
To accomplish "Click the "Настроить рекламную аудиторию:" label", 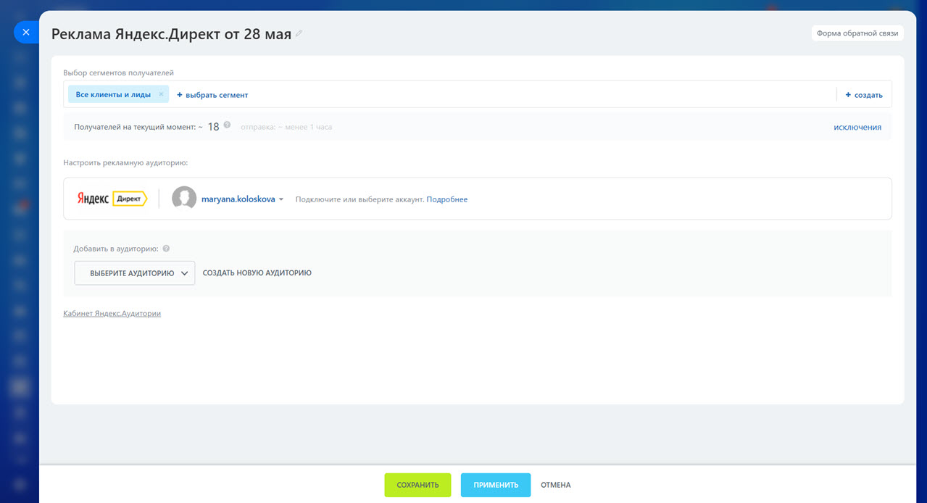I will [x=125, y=162].
